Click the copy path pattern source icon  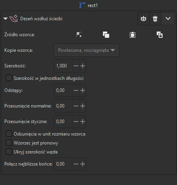(106, 35)
